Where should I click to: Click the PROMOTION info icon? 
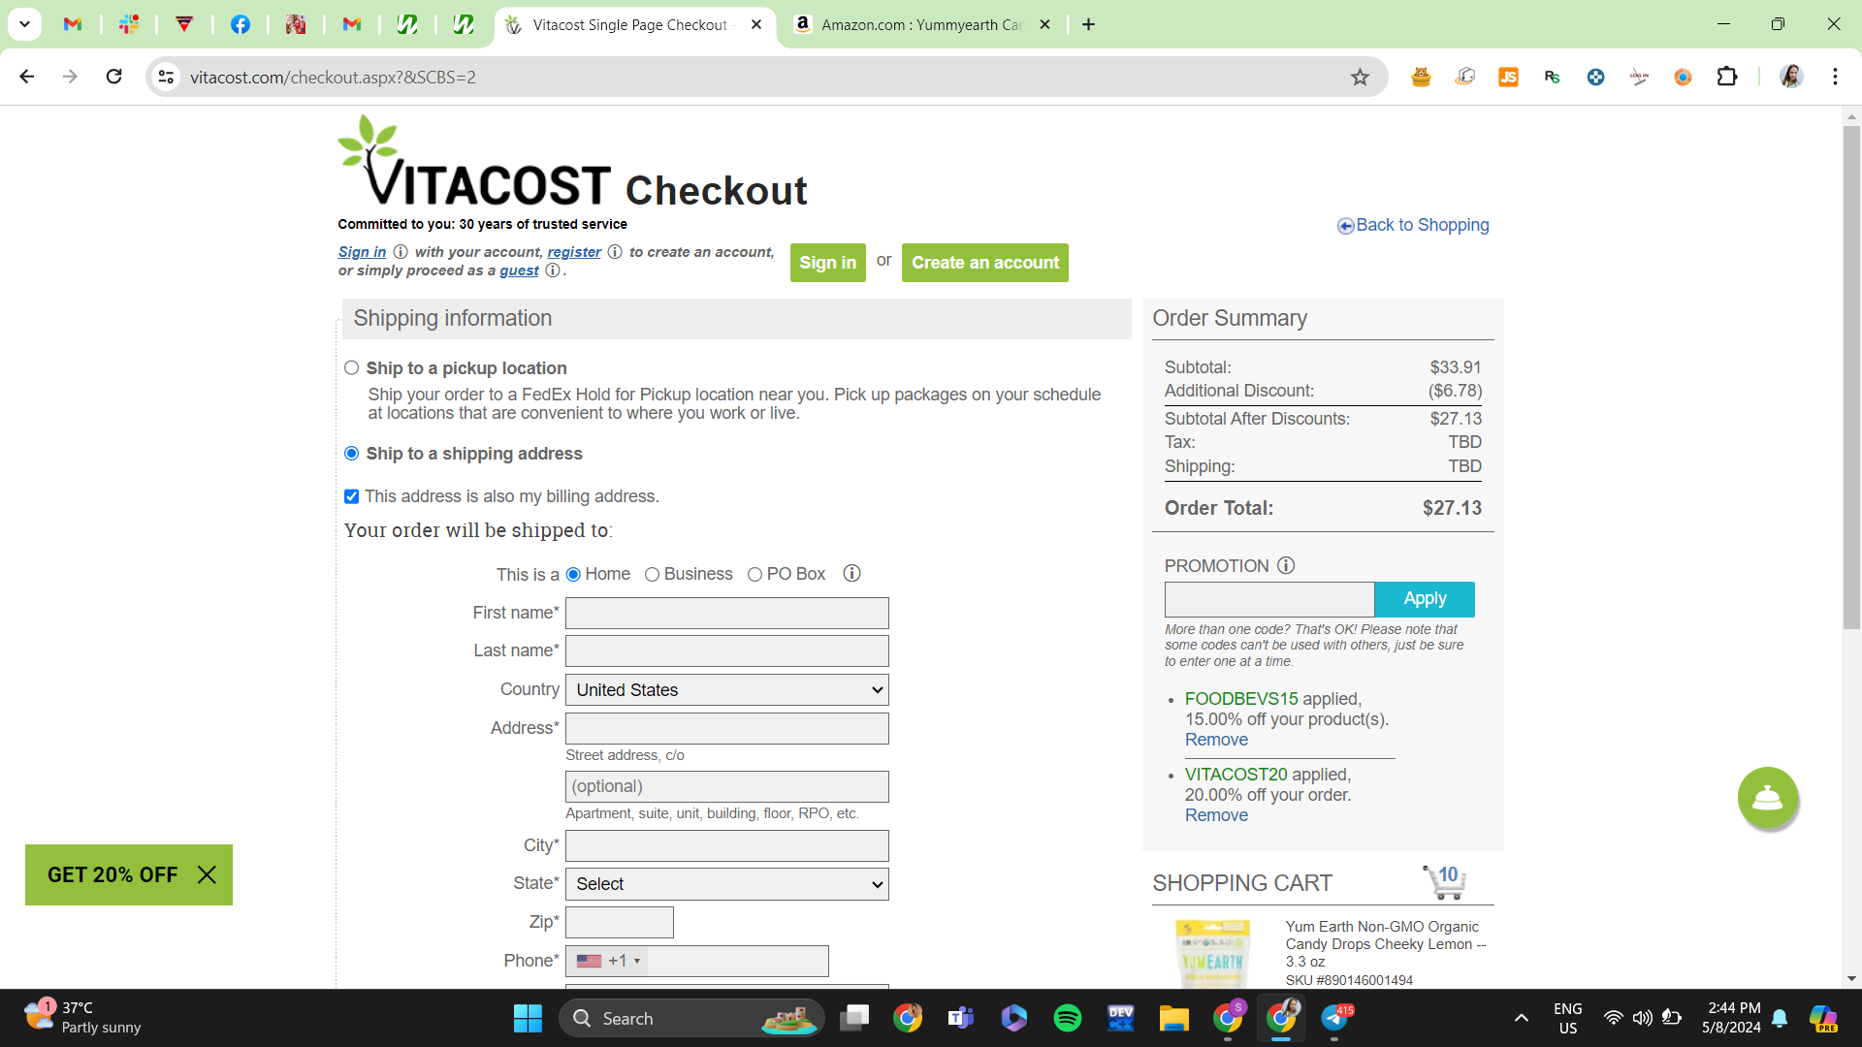pos(1286,565)
